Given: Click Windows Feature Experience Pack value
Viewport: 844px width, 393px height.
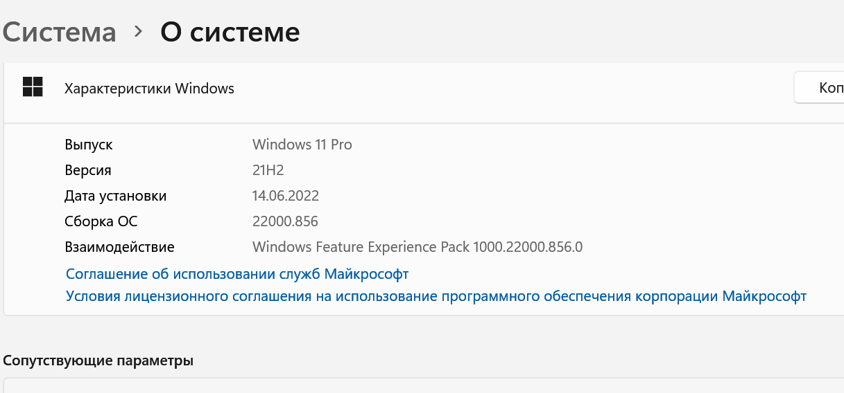Looking at the screenshot, I should [x=417, y=247].
